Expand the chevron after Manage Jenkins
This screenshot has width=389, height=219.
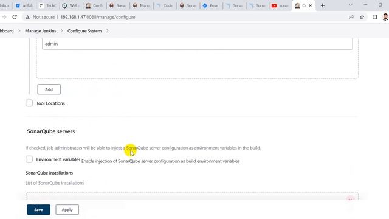pos(62,31)
